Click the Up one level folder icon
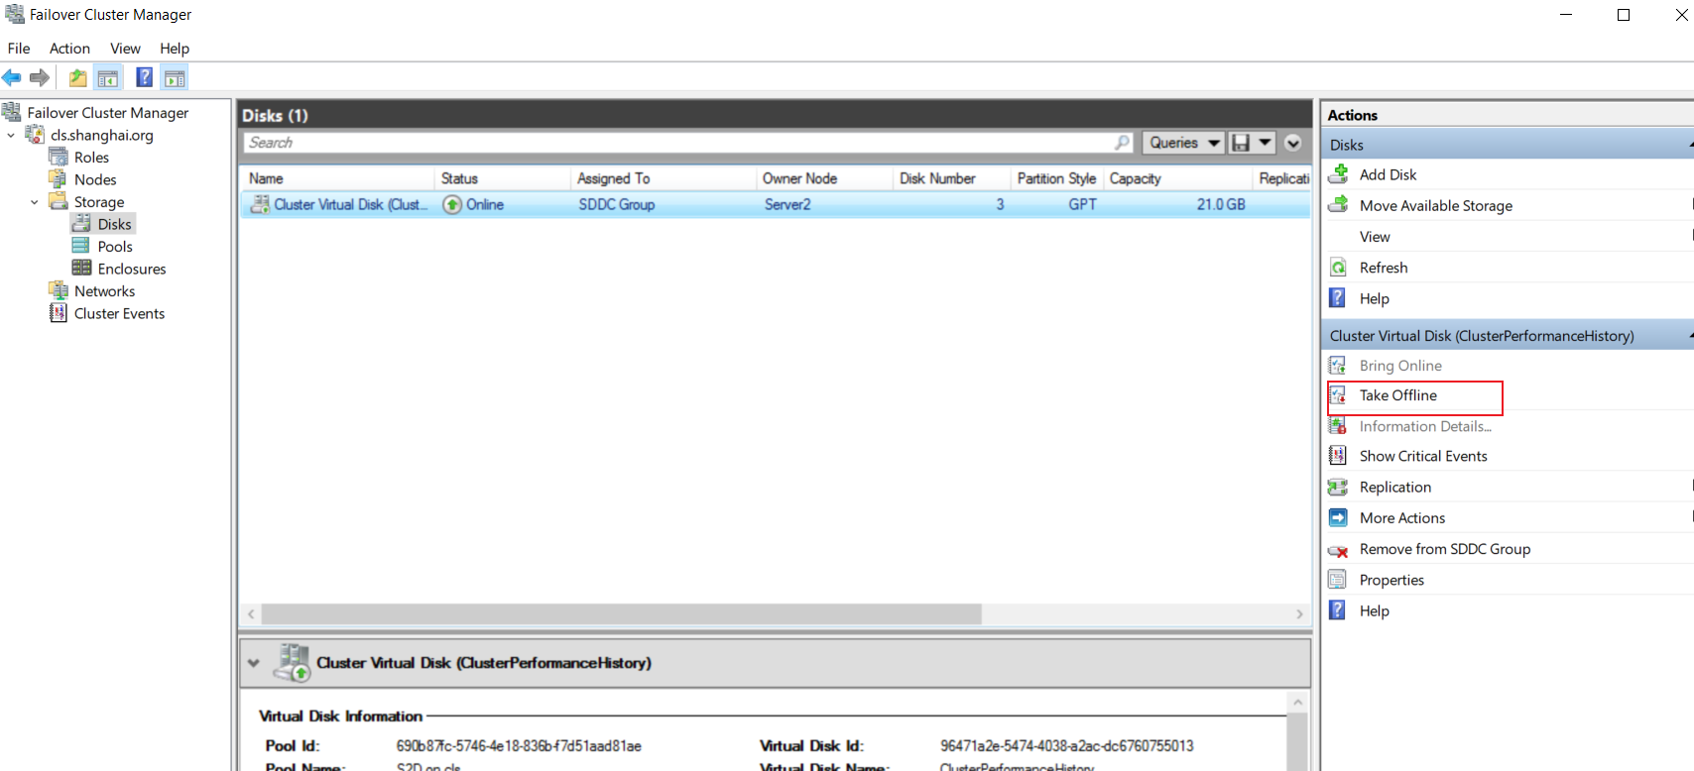Viewport: 1694px width, 771px height. click(77, 77)
